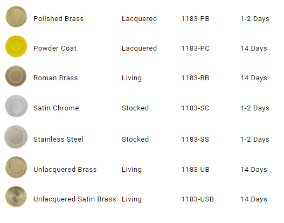
Task: Click product code 1183-PB
Action: pos(195,19)
